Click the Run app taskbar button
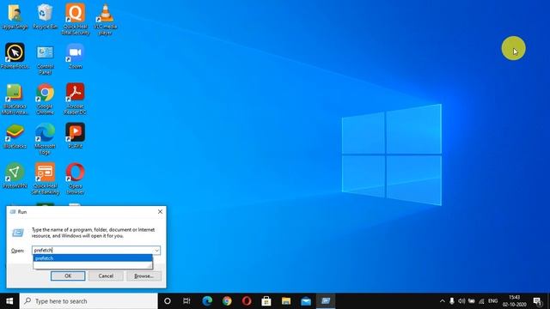 [x=326, y=301]
